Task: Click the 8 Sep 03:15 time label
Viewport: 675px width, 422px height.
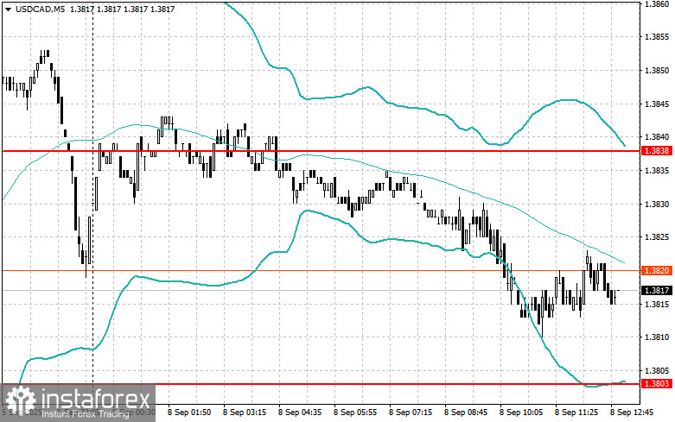Action: click(x=245, y=413)
